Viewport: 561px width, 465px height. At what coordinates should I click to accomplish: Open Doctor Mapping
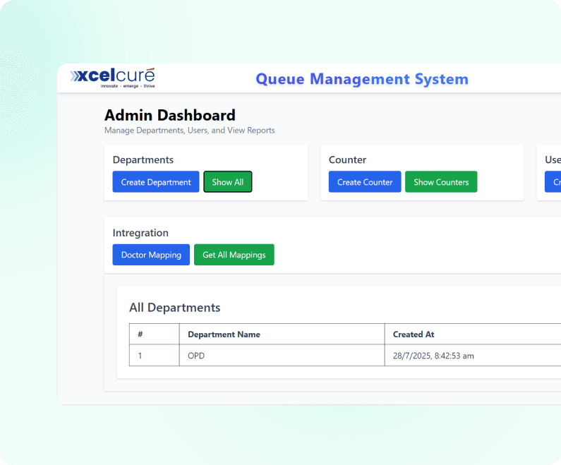pyautogui.click(x=151, y=255)
